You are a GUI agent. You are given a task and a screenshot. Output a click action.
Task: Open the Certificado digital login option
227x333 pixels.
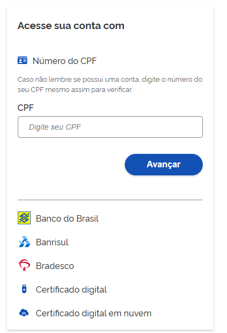71,289
